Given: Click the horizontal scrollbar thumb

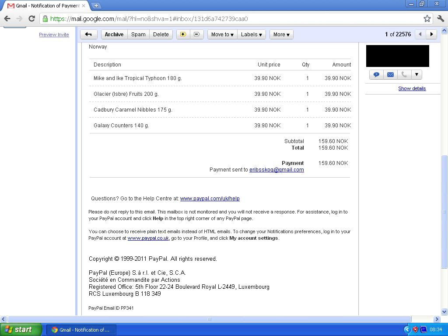Looking at the screenshot, I should (210, 319).
